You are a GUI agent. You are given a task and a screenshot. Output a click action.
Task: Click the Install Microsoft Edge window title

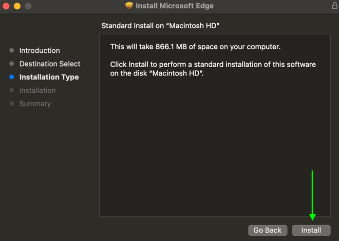(175, 6)
